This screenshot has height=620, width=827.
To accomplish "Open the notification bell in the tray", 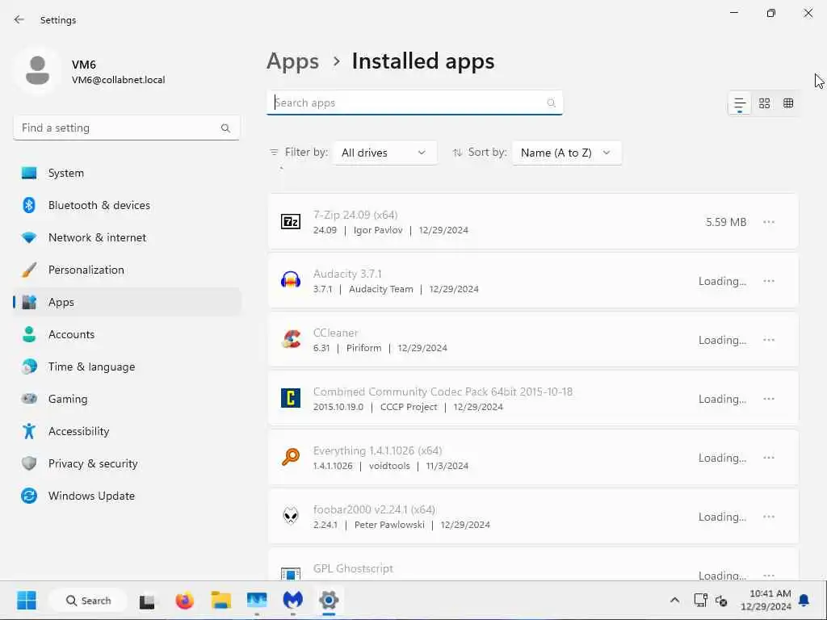I will [x=804, y=600].
